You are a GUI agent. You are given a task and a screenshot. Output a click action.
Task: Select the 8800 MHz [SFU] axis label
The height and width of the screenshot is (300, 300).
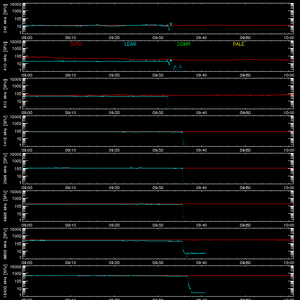(x=5, y=243)
